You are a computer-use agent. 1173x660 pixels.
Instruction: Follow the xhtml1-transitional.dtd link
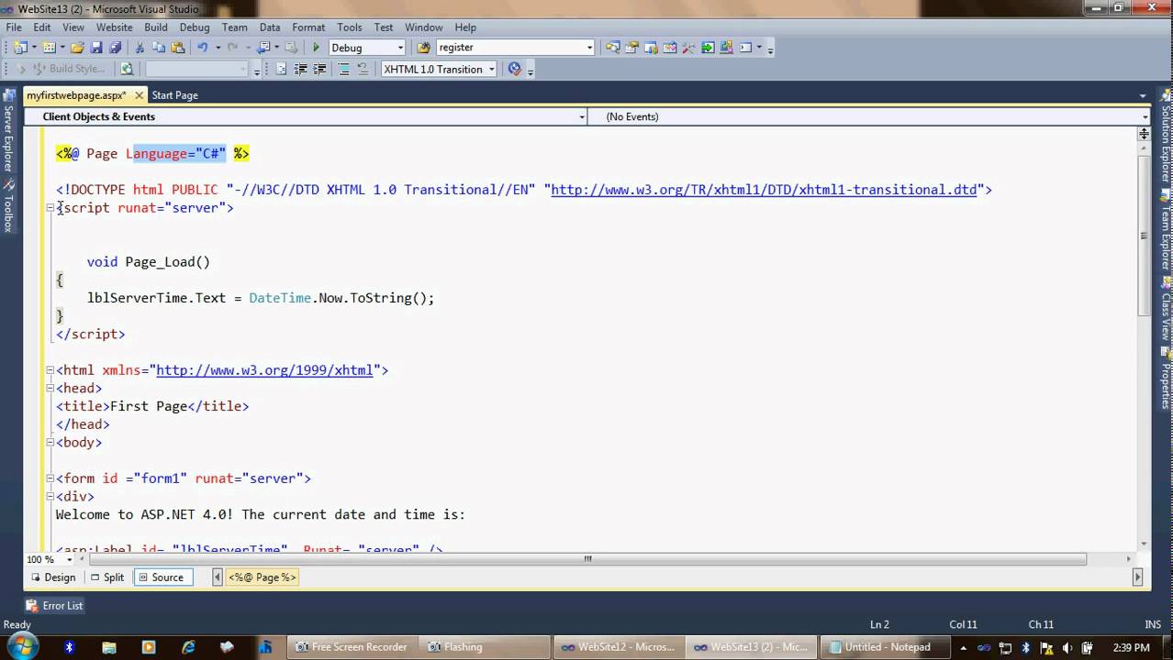click(764, 190)
